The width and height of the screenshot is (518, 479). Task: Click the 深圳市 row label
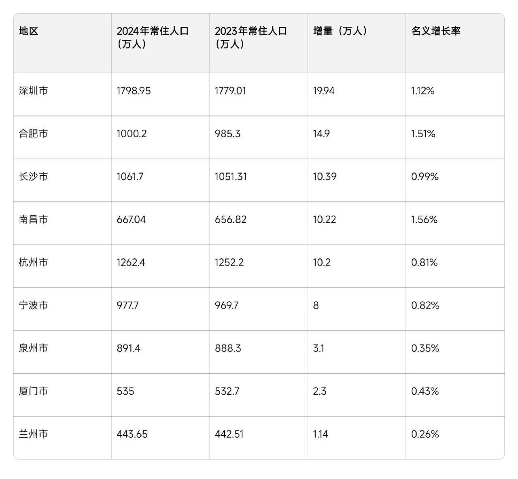[x=33, y=91]
